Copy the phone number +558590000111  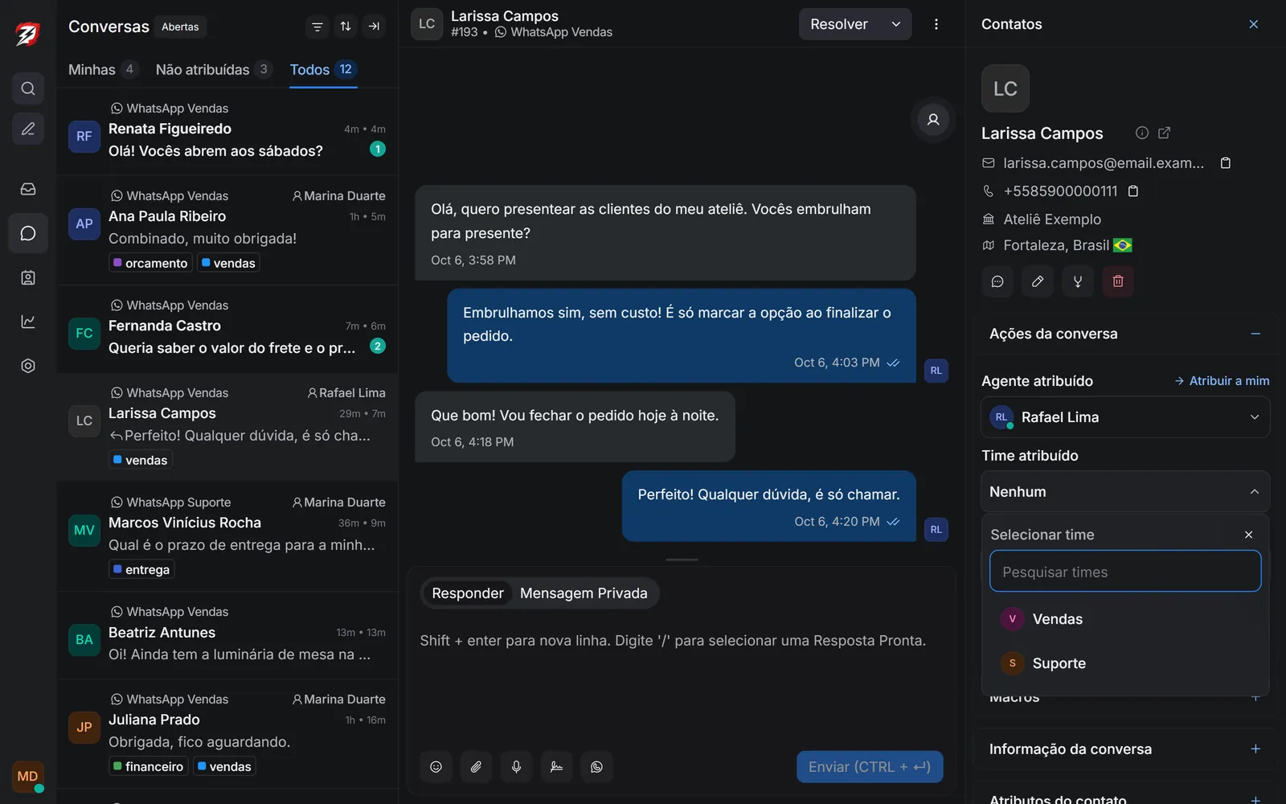pyautogui.click(x=1133, y=191)
